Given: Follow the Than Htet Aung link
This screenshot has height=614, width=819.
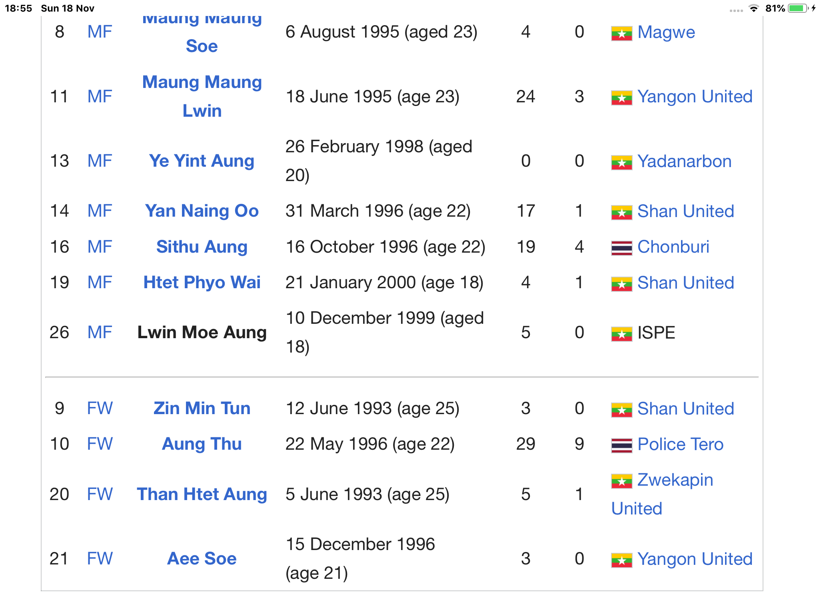Looking at the screenshot, I should point(202,494).
